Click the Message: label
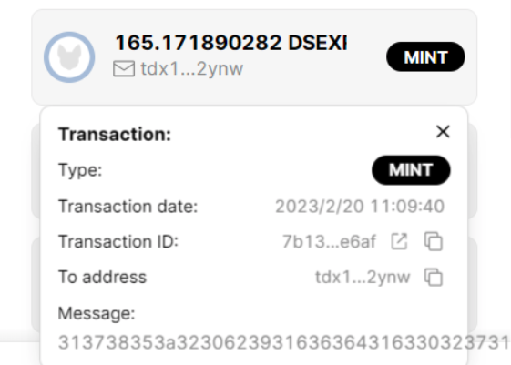Image resolution: width=511 pixels, height=365 pixels. click(x=97, y=313)
